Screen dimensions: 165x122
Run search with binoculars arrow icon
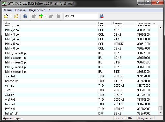pyautogui.click(x=101, y=17)
